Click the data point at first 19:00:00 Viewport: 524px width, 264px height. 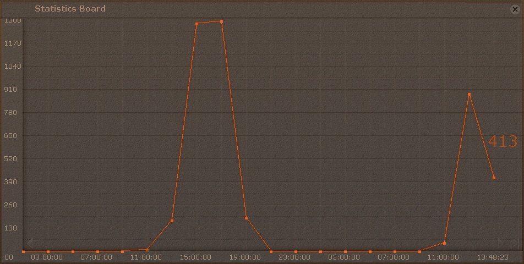pos(246,218)
